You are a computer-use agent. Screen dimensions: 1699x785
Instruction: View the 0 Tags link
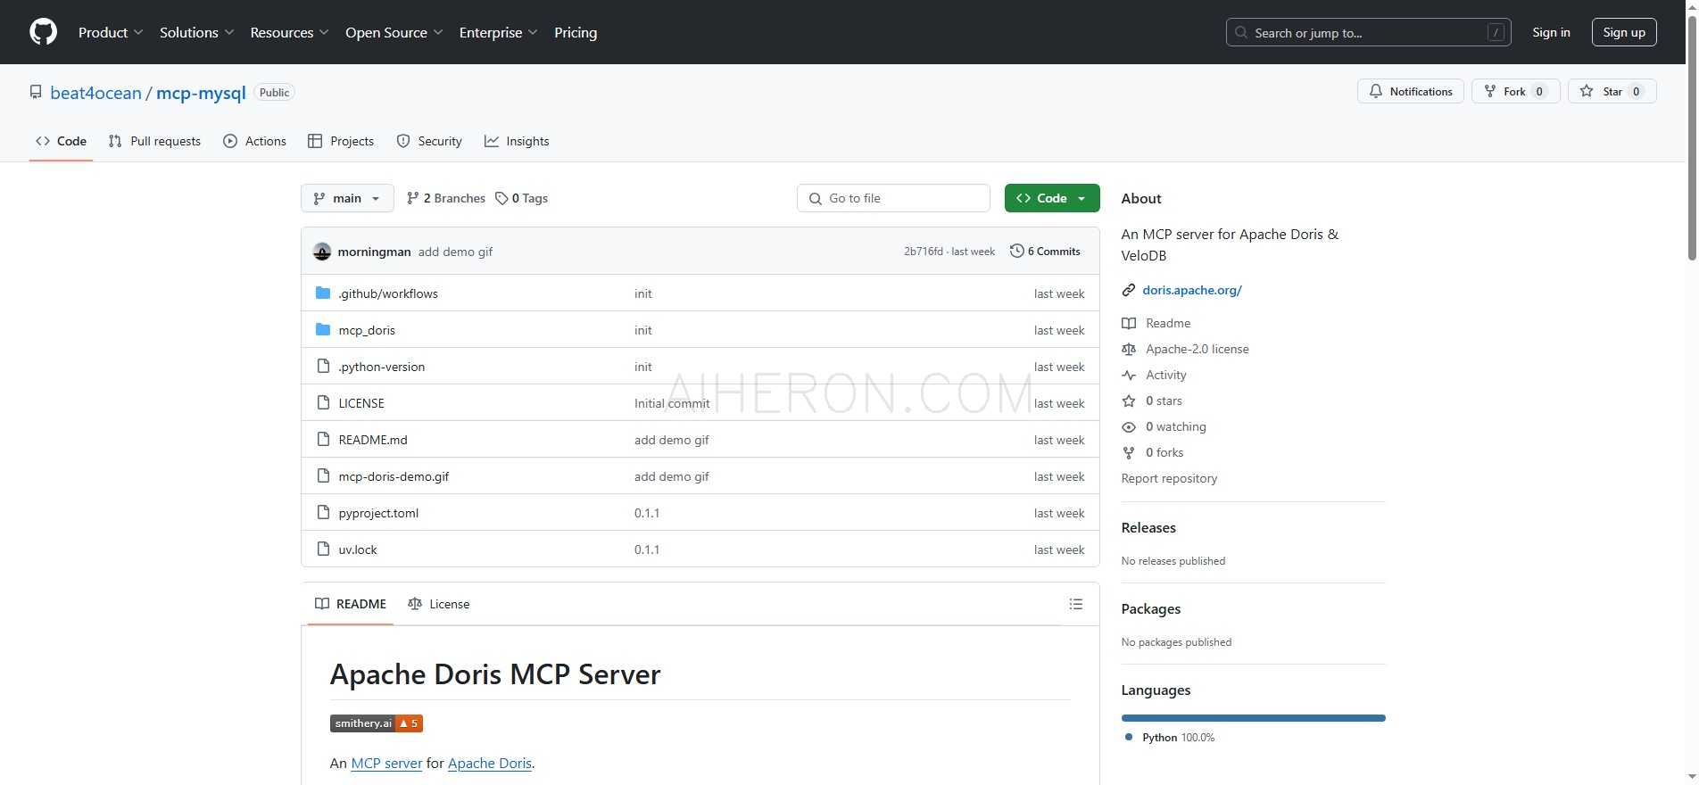point(522,198)
